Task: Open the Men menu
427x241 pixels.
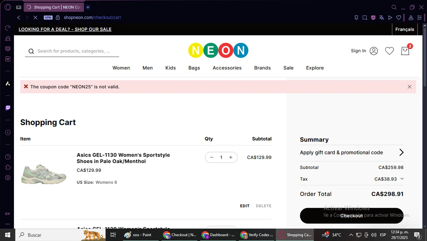Action: click(147, 68)
